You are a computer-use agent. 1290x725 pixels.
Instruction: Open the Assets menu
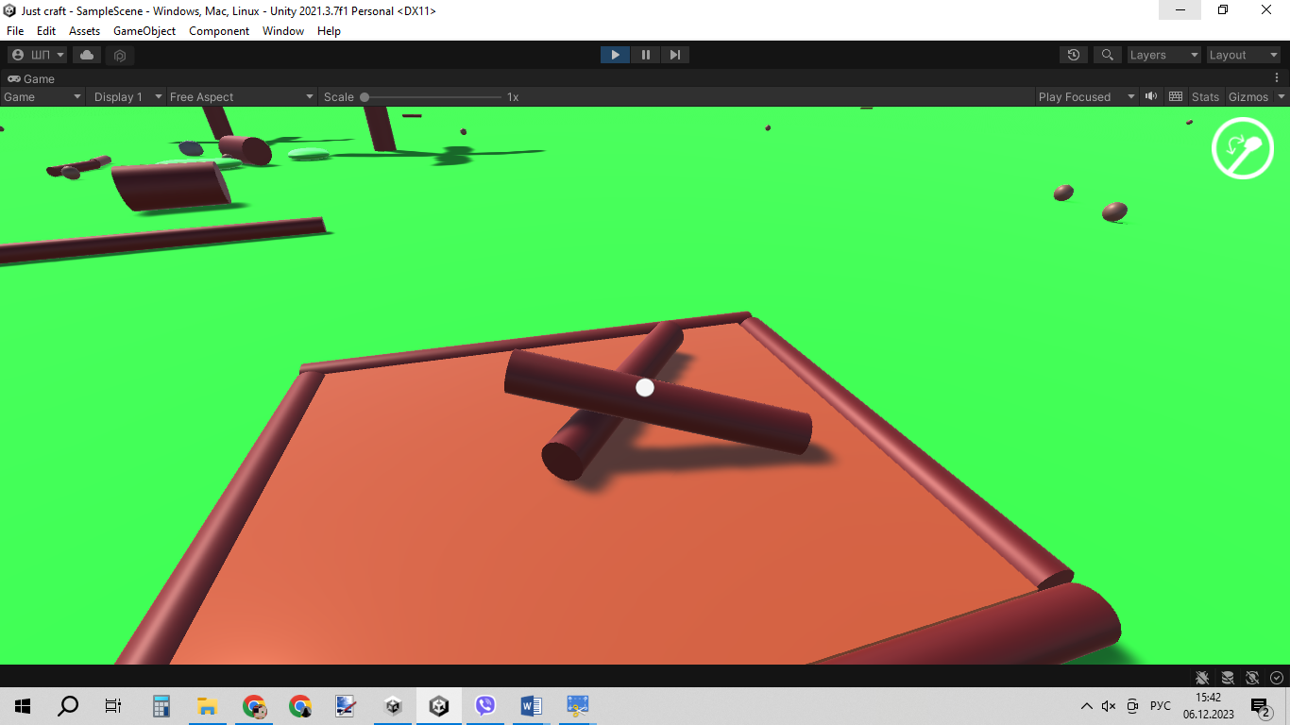pos(84,31)
